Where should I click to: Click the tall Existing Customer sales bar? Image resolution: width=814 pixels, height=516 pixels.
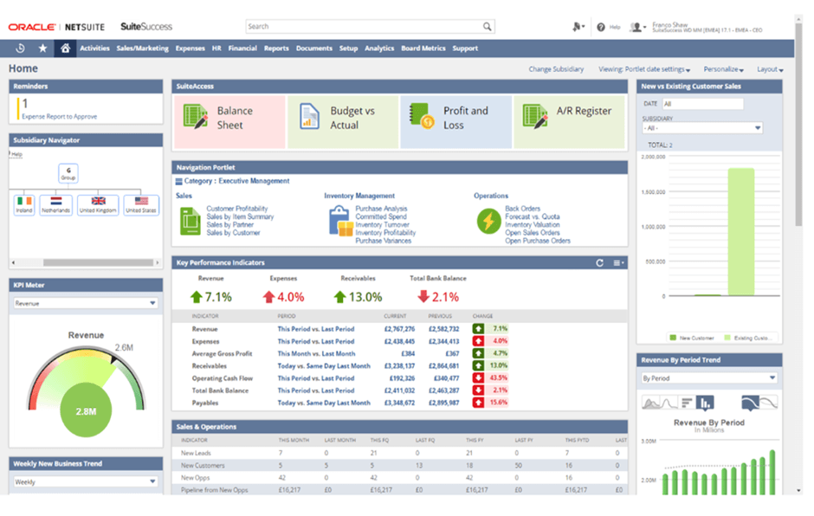pos(740,232)
